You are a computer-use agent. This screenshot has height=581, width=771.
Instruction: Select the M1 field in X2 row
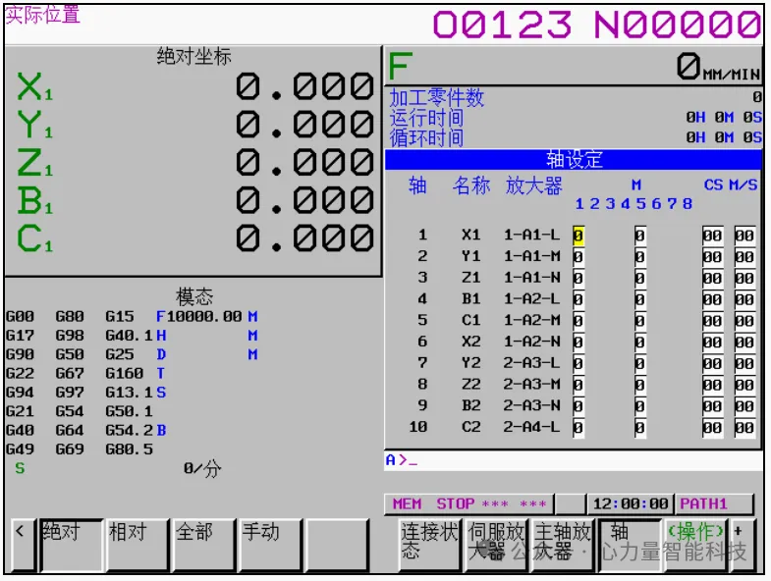578,343
